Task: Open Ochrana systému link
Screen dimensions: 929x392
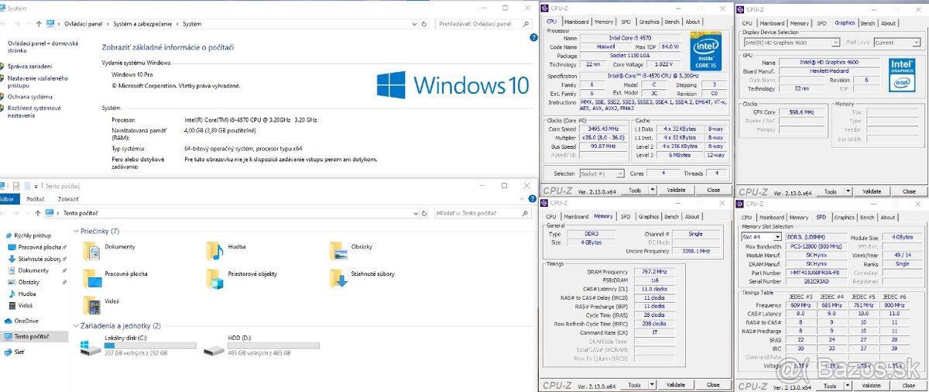Action: 30,97
